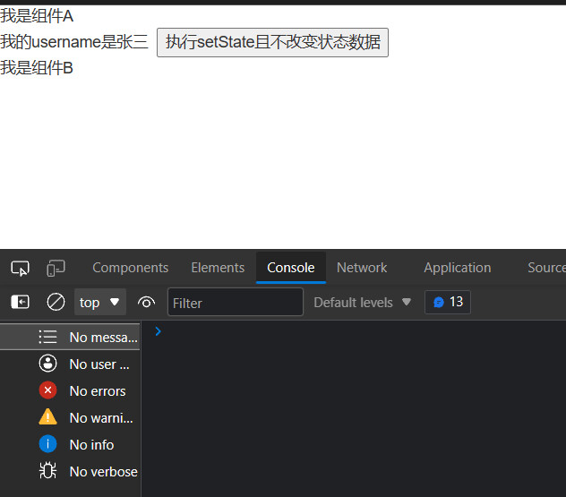566x497 pixels.
Task: Select the red No errors filter
Action: click(88, 391)
